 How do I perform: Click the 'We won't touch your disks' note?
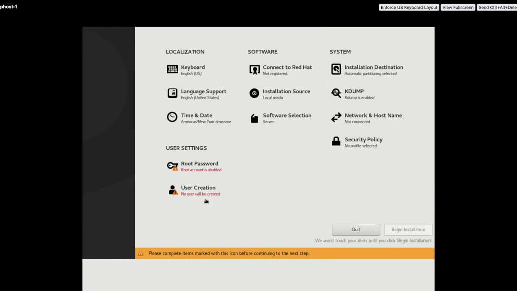pos(374,240)
